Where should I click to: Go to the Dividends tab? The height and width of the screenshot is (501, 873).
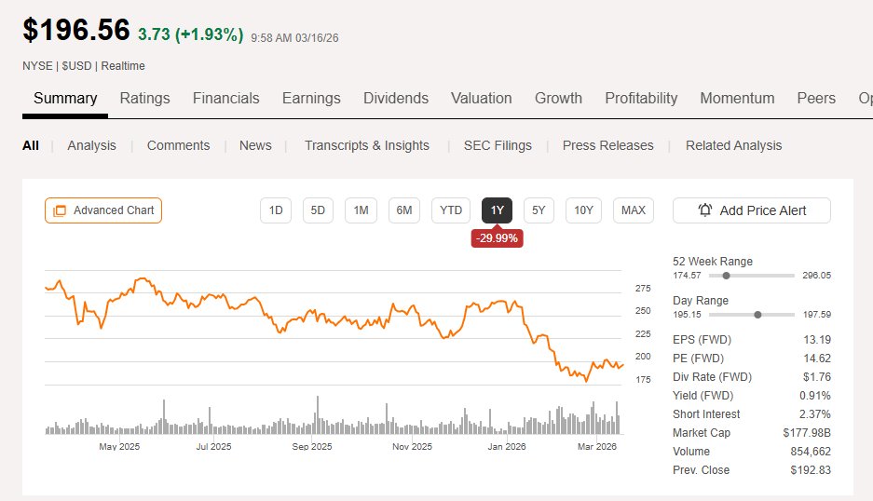(396, 99)
